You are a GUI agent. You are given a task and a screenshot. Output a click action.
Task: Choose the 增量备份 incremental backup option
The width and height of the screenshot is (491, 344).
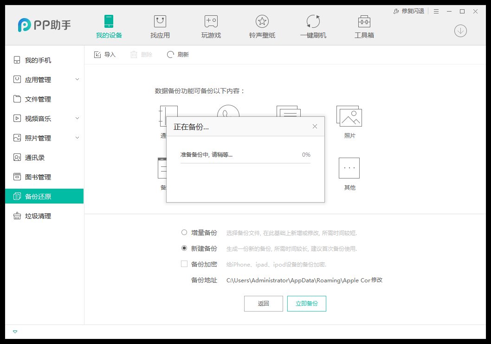184,233
